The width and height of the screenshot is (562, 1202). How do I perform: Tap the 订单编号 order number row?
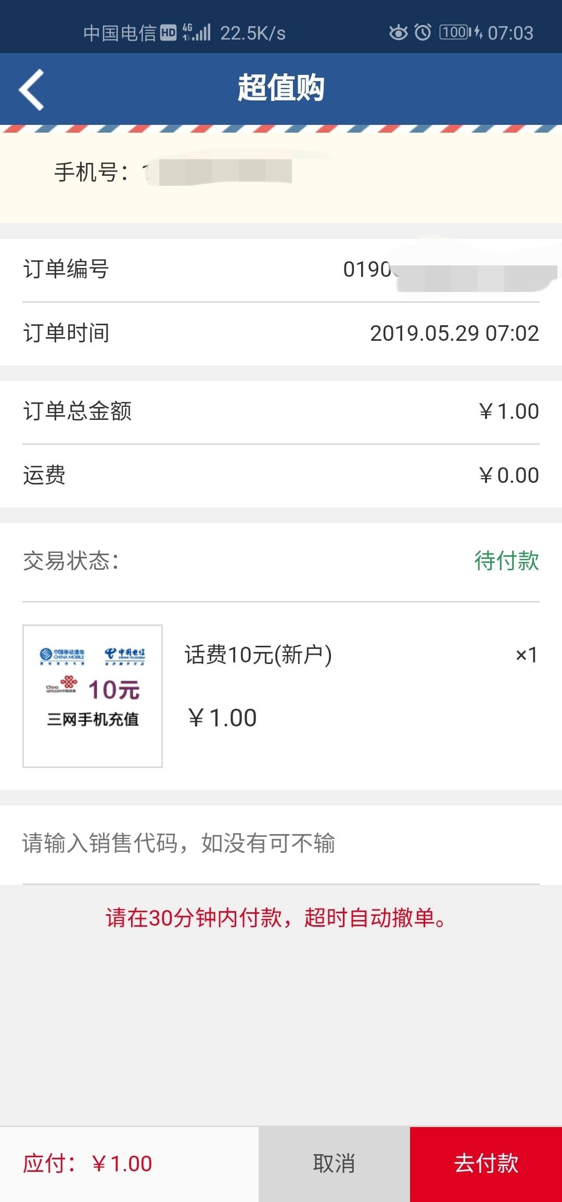coord(281,270)
